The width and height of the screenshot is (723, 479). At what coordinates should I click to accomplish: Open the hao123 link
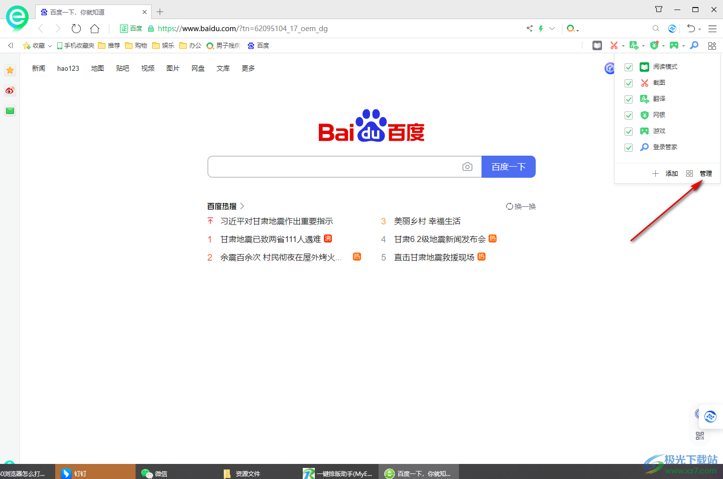[68, 68]
